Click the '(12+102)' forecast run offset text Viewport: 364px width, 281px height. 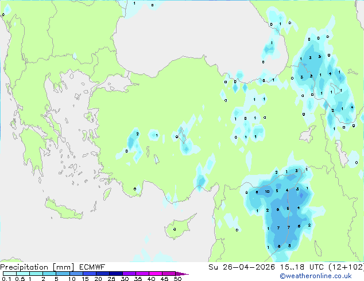pyautogui.click(x=346, y=267)
